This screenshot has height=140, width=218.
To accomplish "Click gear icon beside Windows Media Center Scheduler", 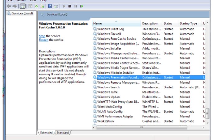I will (95, 63).
